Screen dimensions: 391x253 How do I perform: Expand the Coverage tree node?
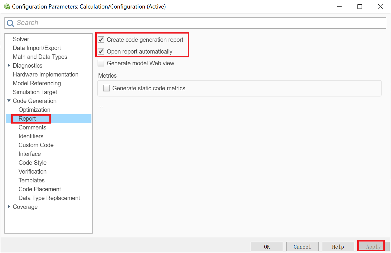[9, 207]
